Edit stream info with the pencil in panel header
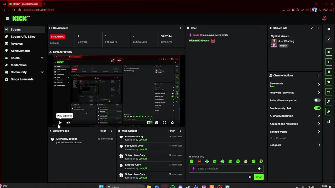The image size is (335, 188). pos(311,28)
